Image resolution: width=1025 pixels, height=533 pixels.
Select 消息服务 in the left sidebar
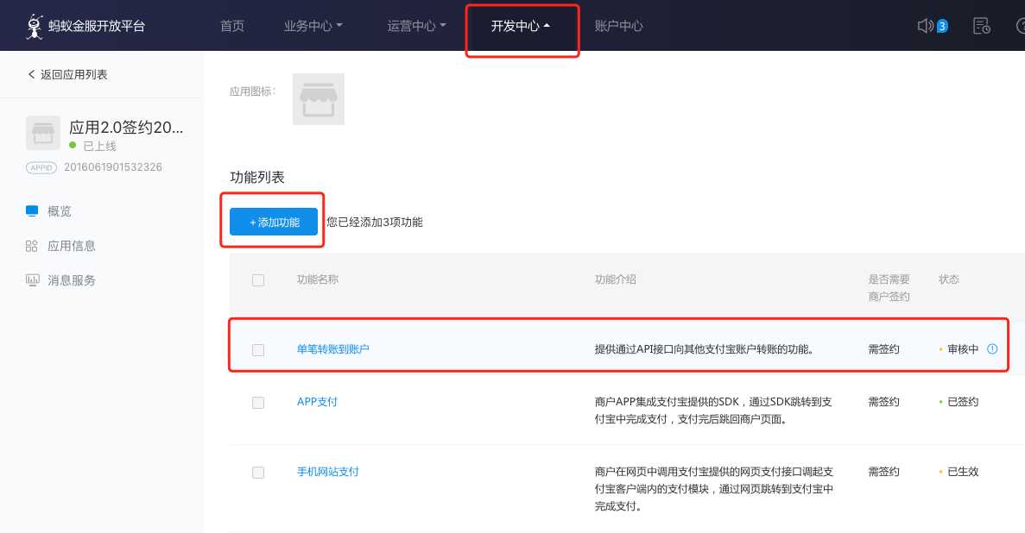point(72,280)
